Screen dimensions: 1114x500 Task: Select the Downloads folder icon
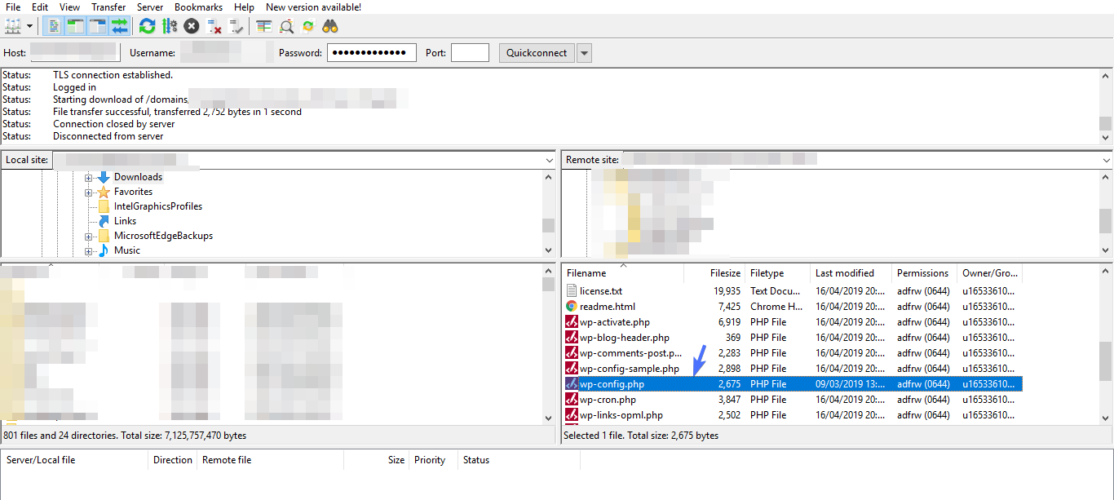104,177
